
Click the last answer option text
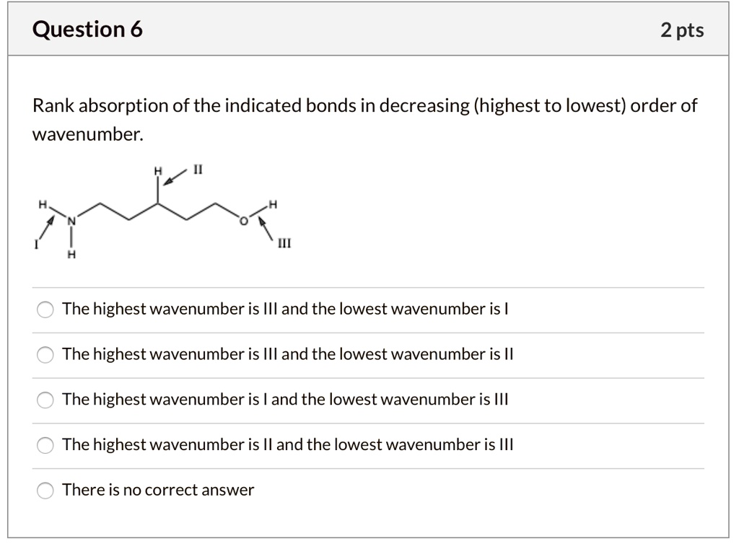(x=157, y=491)
